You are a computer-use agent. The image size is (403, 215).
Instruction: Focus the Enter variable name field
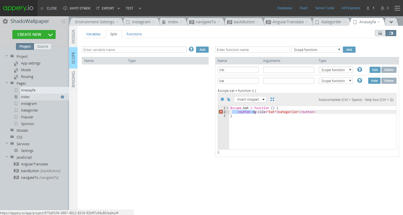[134, 50]
